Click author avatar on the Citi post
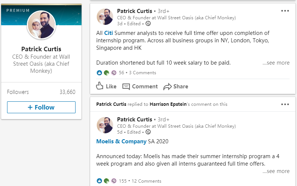Image resolution: width=297 pixels, height=186 pixels. (105, 17)
